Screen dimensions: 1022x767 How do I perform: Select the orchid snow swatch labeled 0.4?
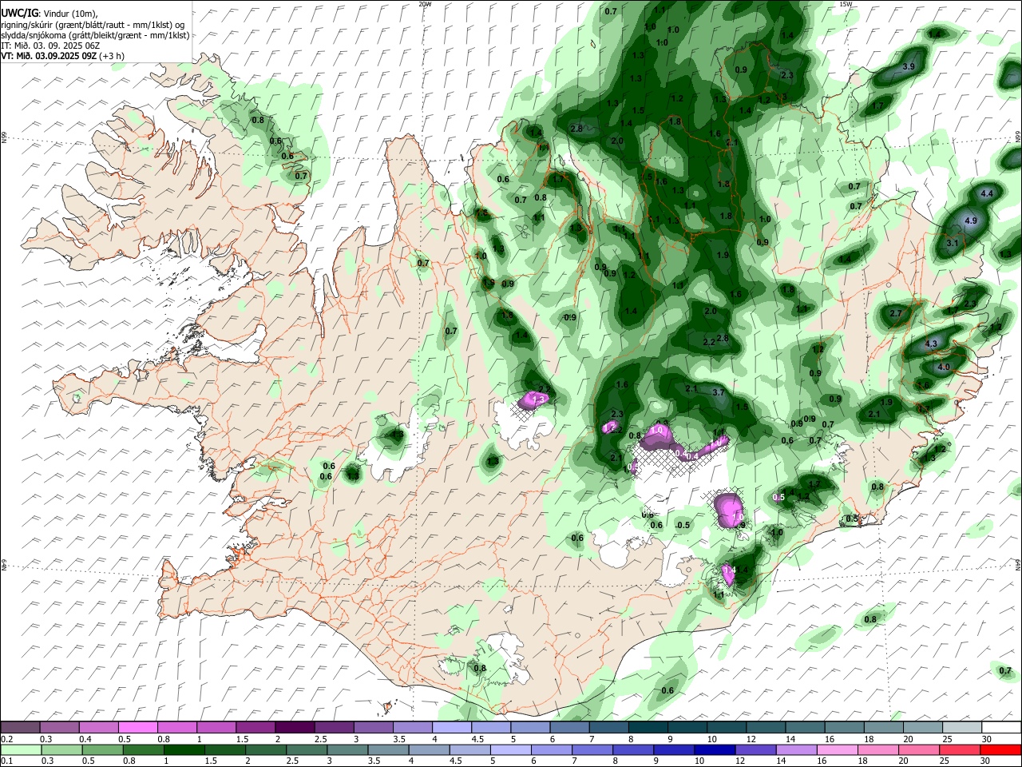[x=99, y=728]
